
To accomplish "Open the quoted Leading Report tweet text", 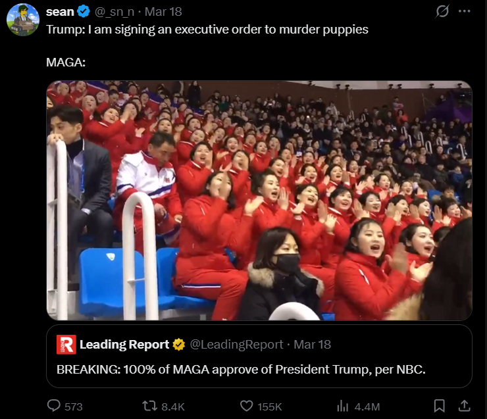I will 241,370.
